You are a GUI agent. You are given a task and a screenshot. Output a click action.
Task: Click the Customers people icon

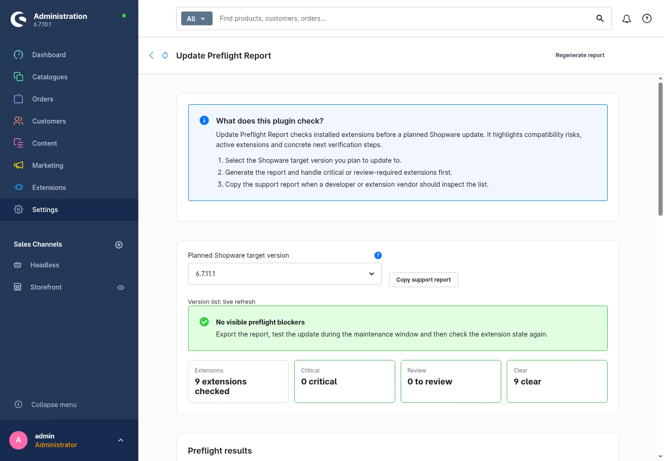coord(18,121)
